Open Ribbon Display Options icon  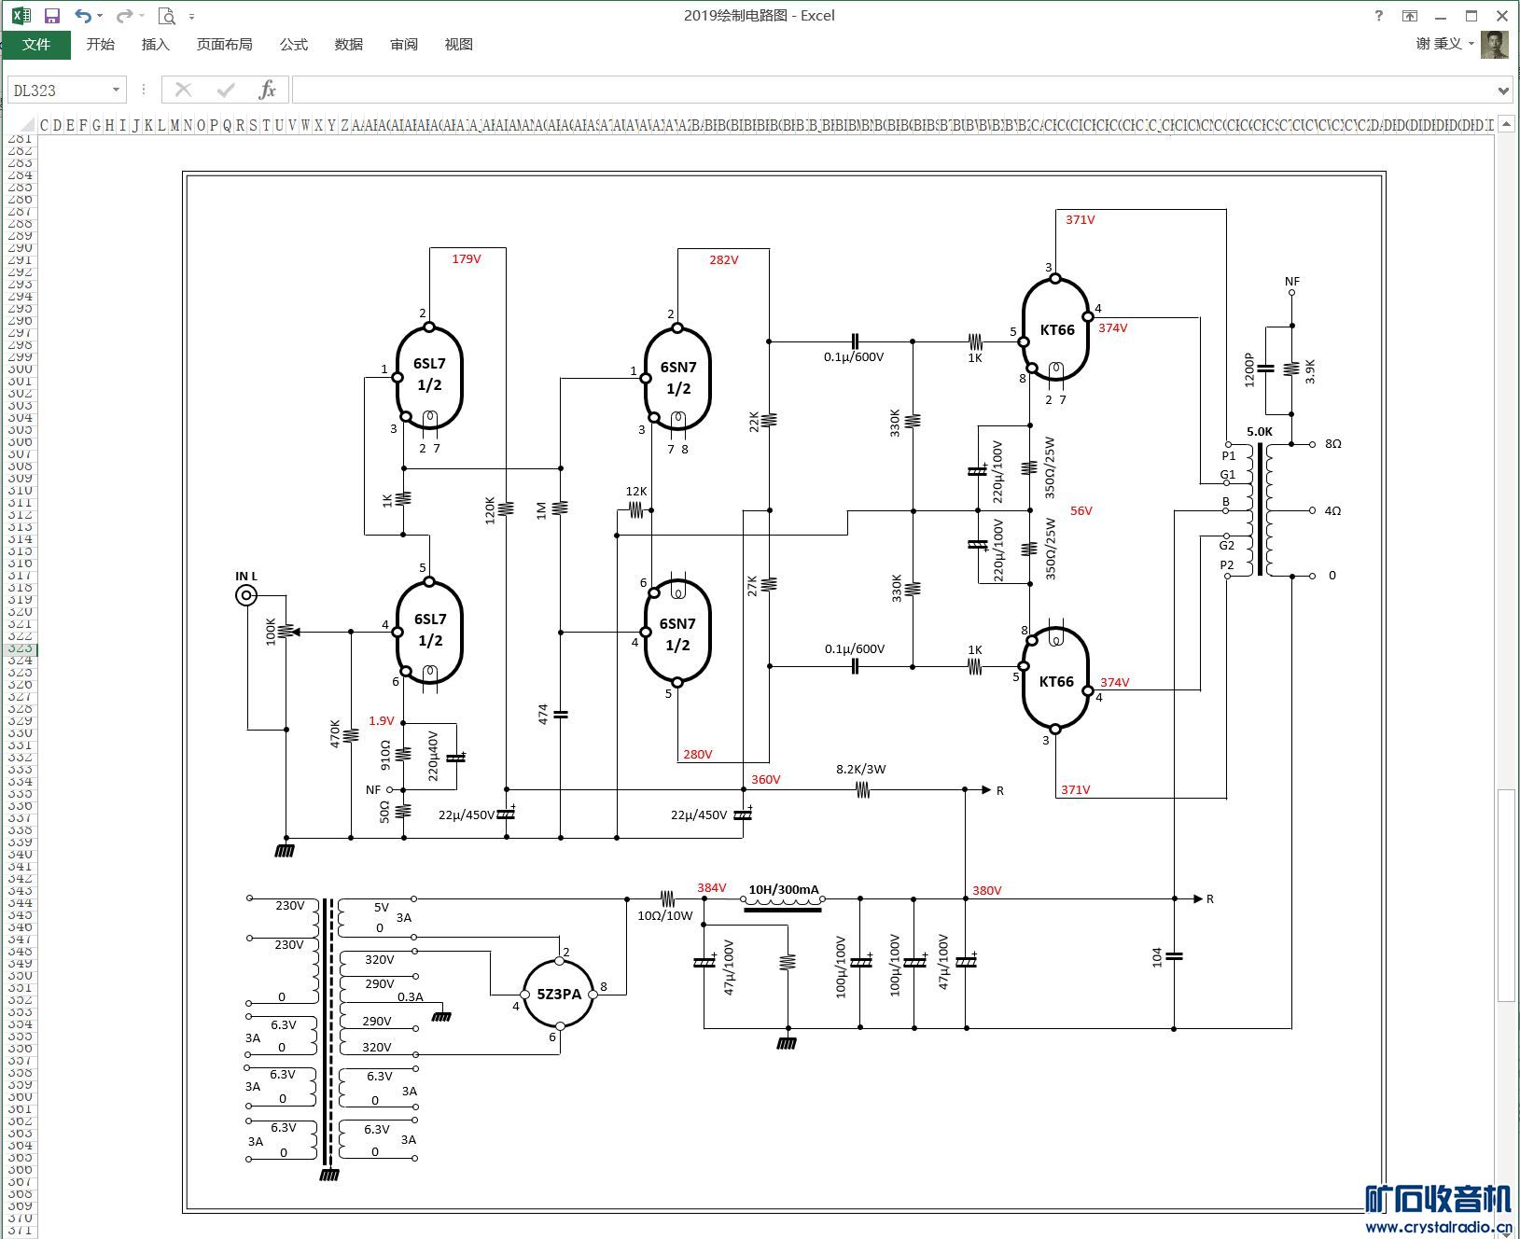pos(1410,16)
